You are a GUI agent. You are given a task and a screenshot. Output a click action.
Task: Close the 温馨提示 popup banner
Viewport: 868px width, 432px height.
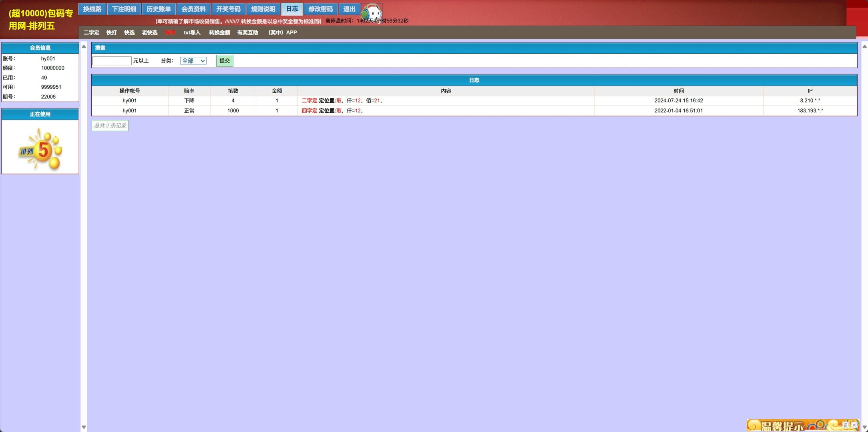pyautogui.click(x=854, y=425)
